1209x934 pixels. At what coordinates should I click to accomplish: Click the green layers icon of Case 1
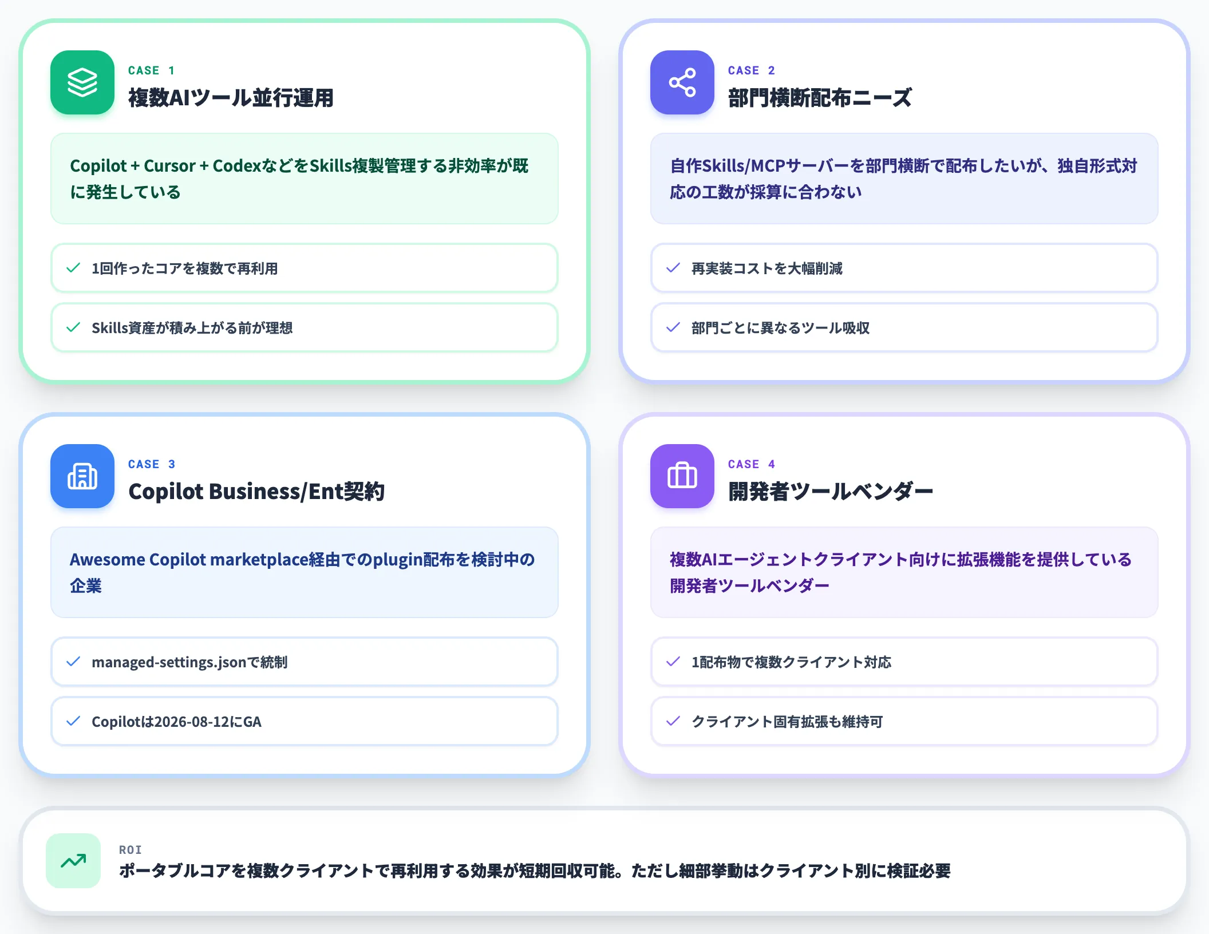click(82, 82)
